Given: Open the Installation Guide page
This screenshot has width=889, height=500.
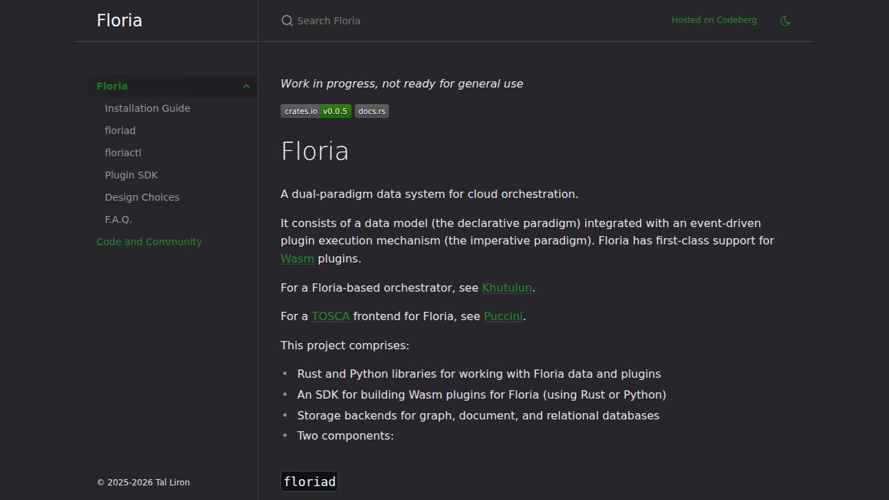Looking at the screenshot, I should tap(147, 108).
